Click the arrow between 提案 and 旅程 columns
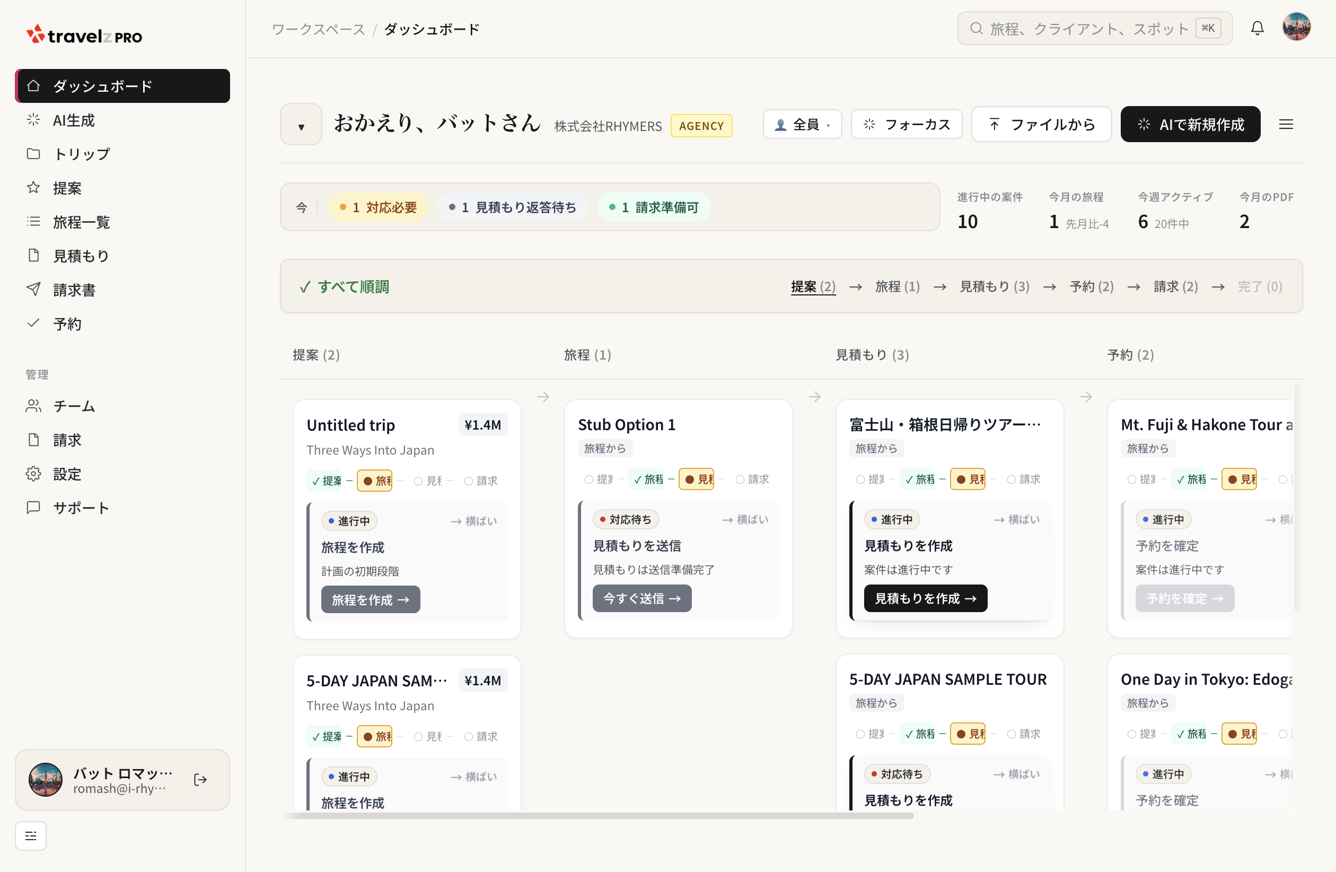Image resolution: width=1336 pixels, height=872 pixels. (x=543, y=397)
